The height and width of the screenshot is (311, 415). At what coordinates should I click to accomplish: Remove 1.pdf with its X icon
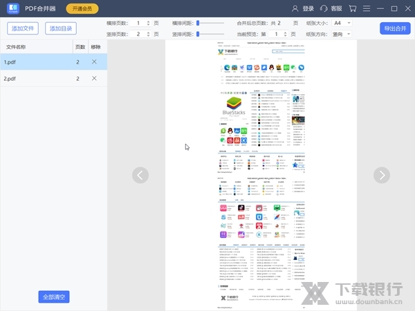[94, 62]
